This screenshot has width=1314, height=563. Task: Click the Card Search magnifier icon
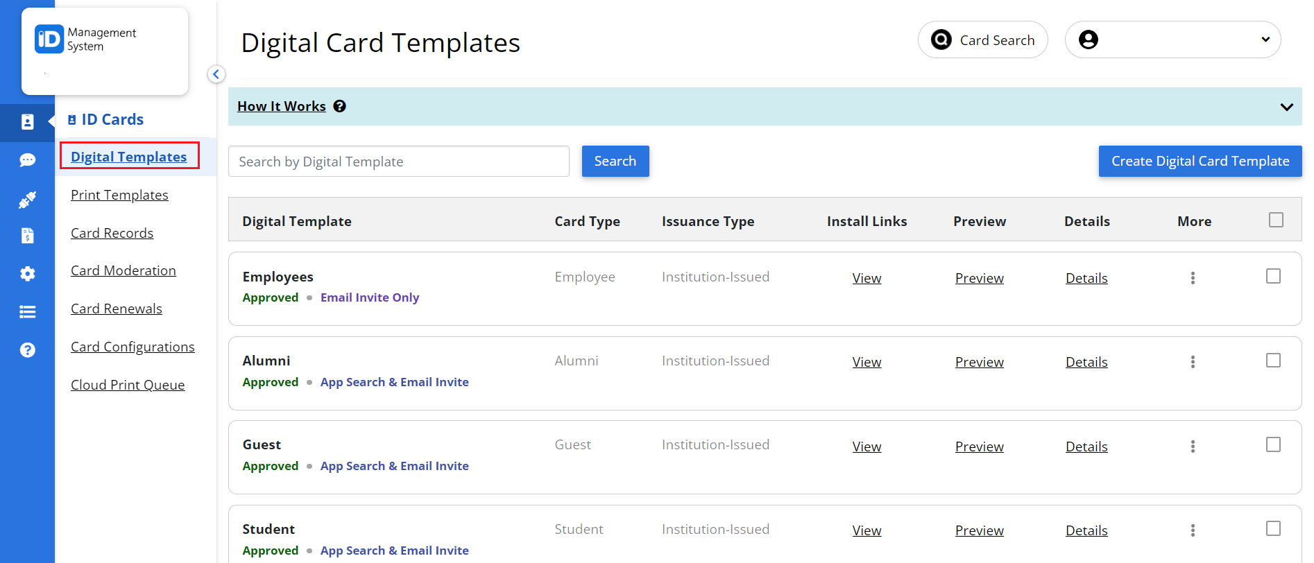941,40
